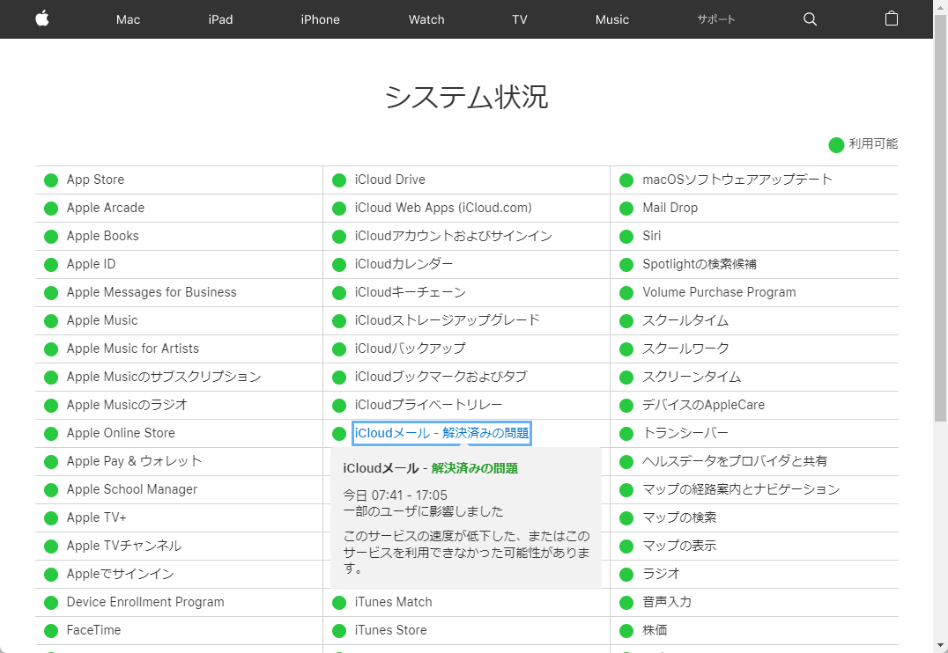Click the Apple logo in the navigation bar
The height and width of the screenshot is (653, 948).
[42, 18]
